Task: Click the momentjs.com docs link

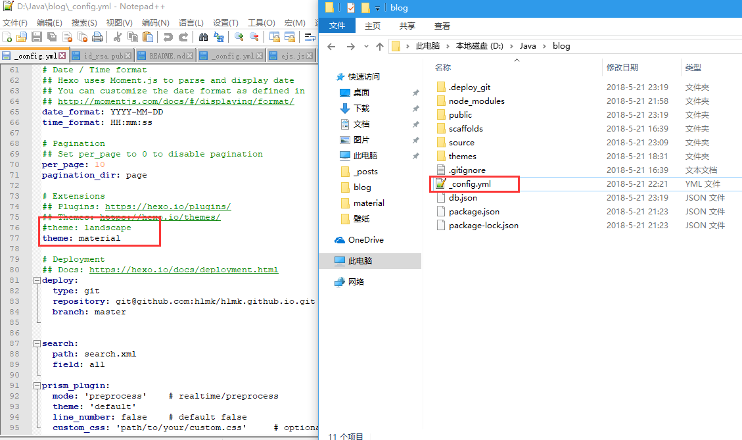Action: pyautogui.click(x=175, y=101)
